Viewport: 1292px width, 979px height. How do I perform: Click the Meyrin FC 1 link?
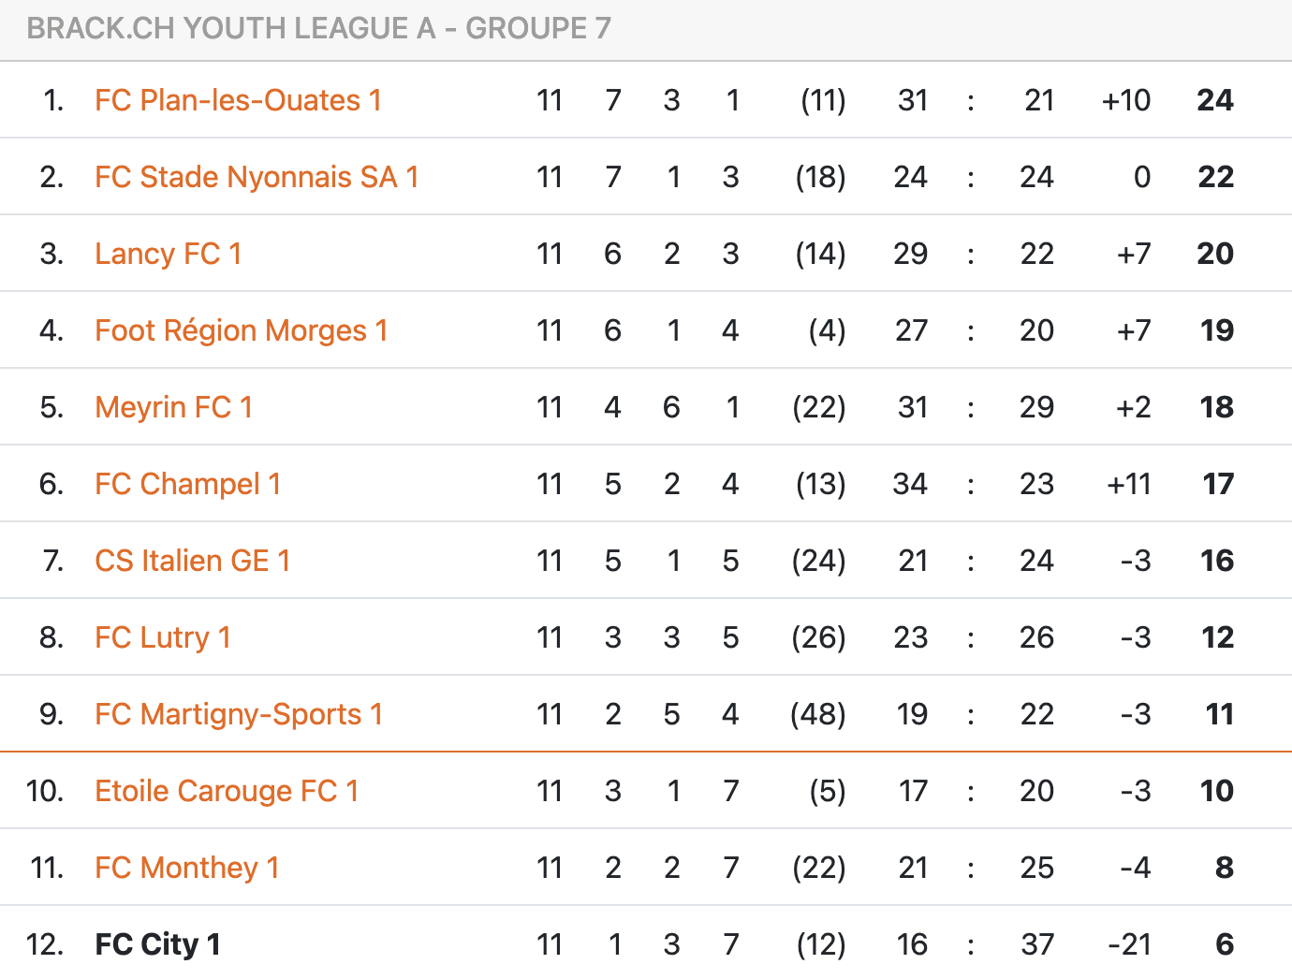coord(173,407)
